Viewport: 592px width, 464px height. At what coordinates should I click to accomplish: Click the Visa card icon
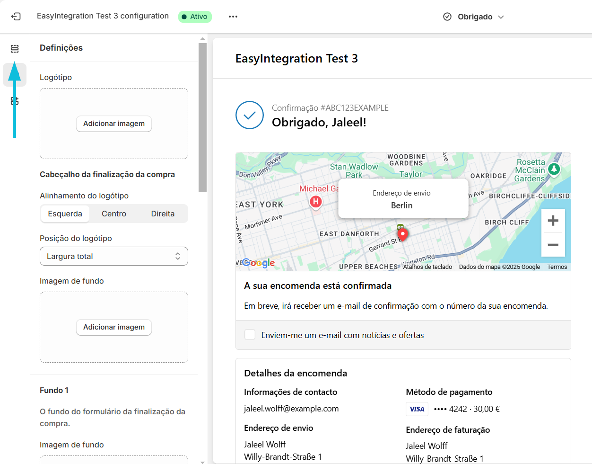coord(417,409)
